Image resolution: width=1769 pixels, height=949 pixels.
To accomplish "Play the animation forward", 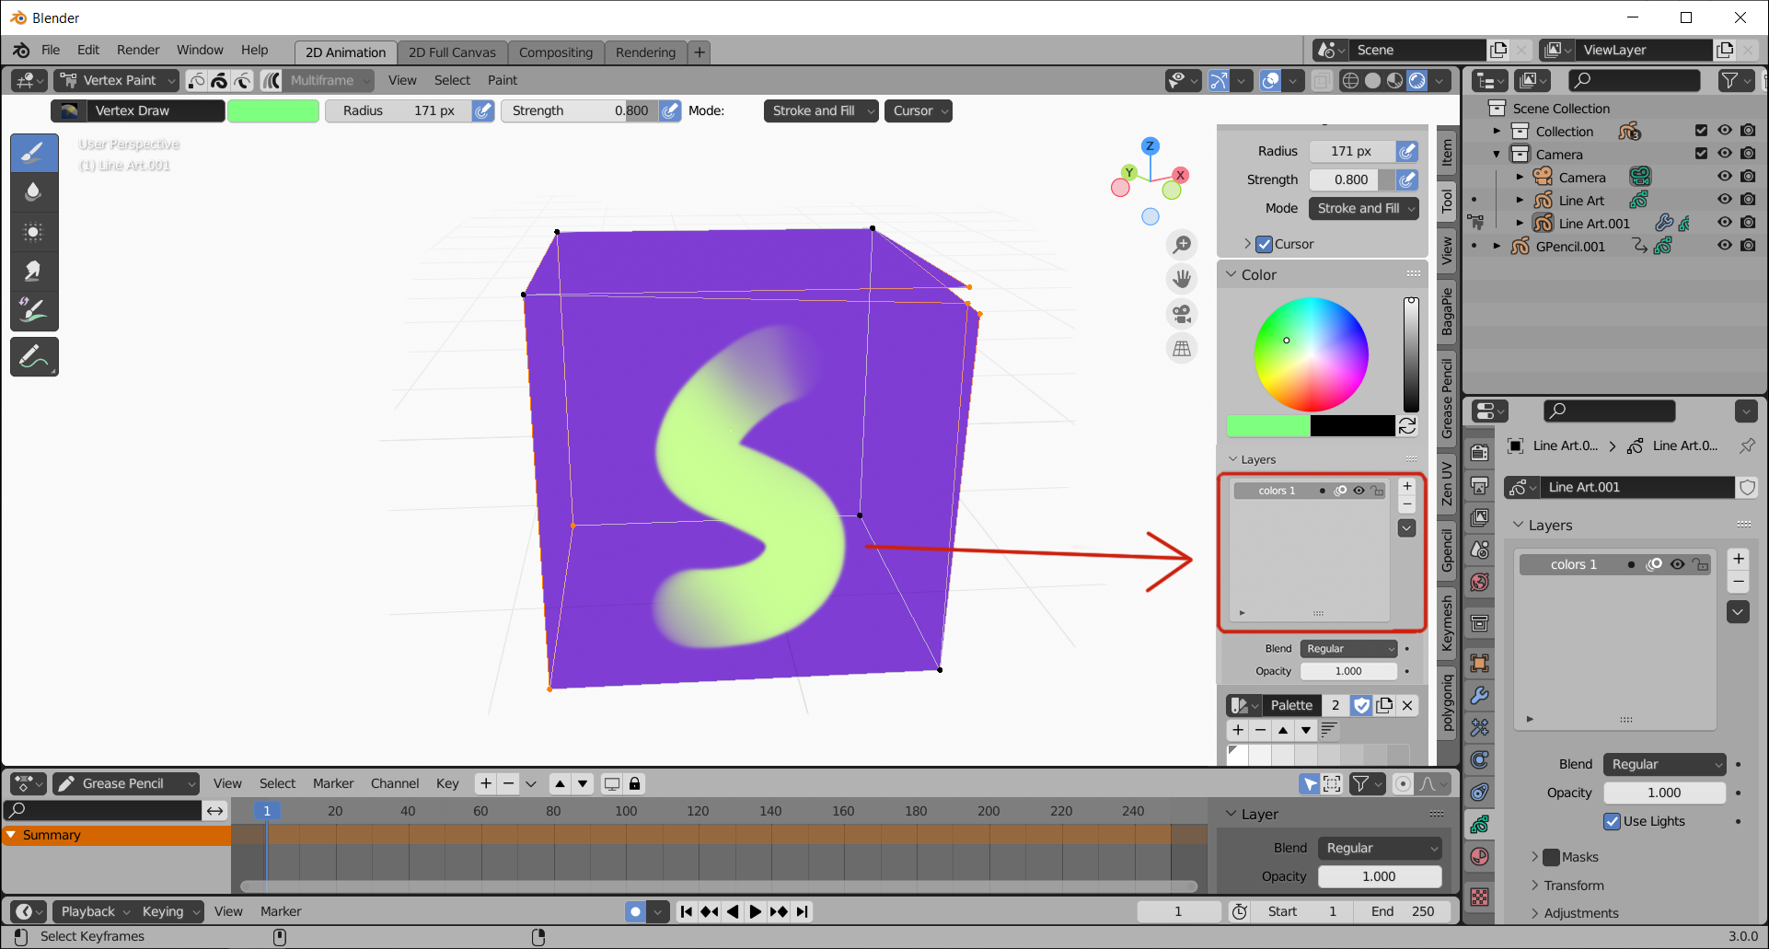I will coord(756,911).
